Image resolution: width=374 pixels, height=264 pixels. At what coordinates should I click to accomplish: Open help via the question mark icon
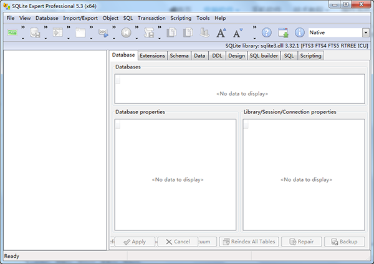pyautogui.click(x=267, y=32)
